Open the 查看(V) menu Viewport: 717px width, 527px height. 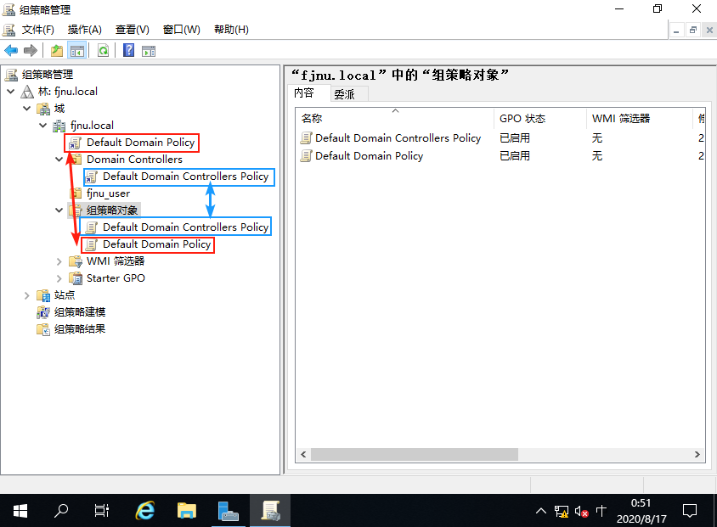(x=133, y=30)
